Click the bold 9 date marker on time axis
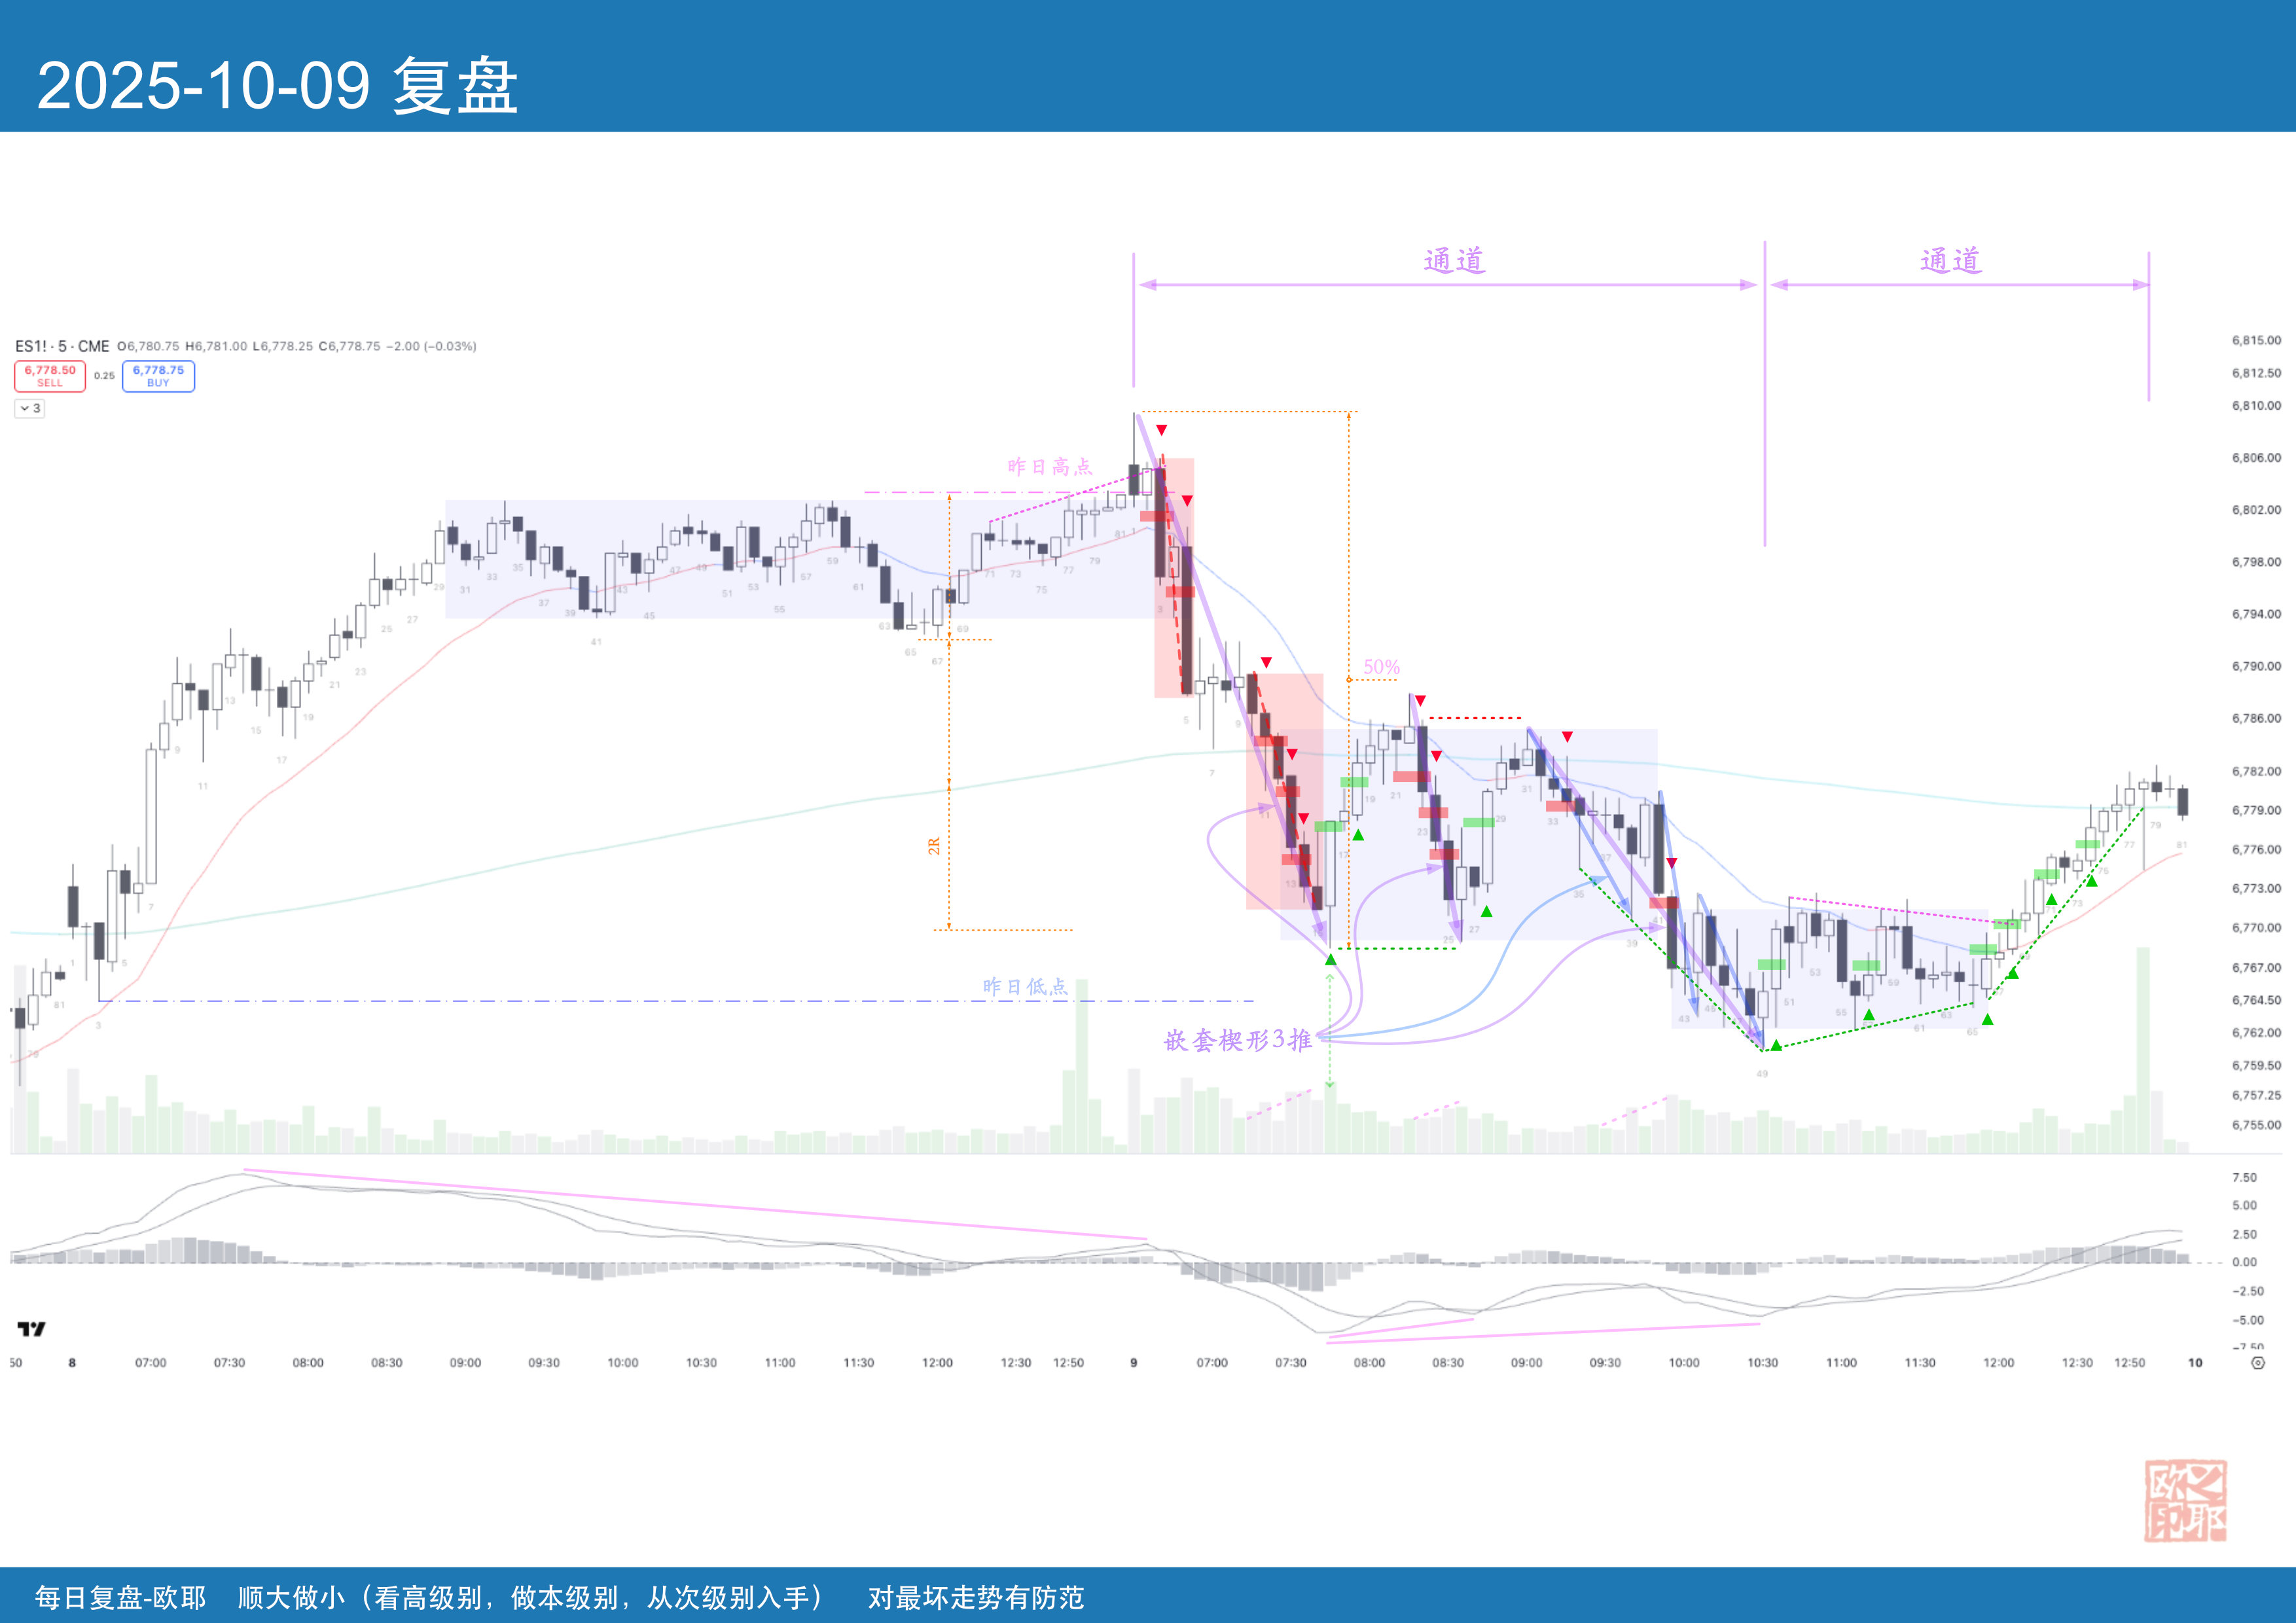 (x=1133, y=1363)
